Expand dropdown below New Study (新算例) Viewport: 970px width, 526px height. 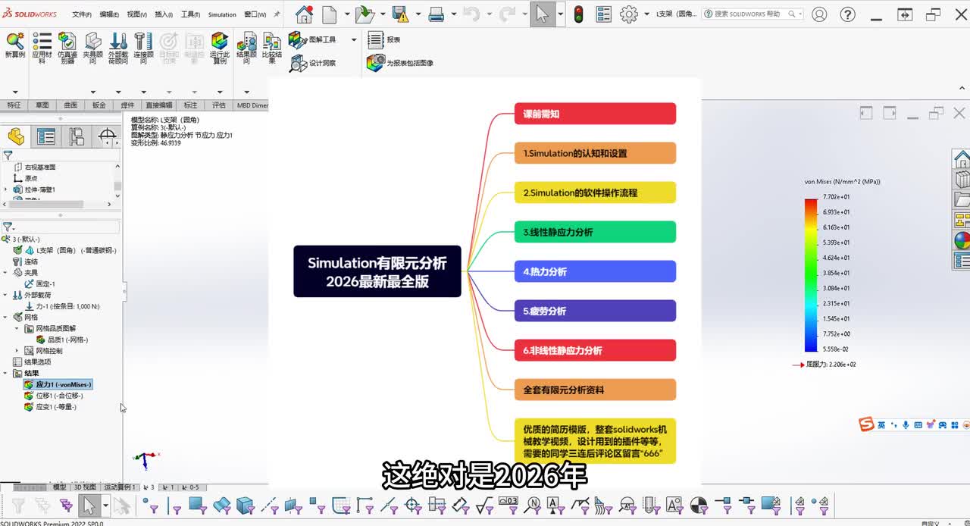tap(14, 91)
